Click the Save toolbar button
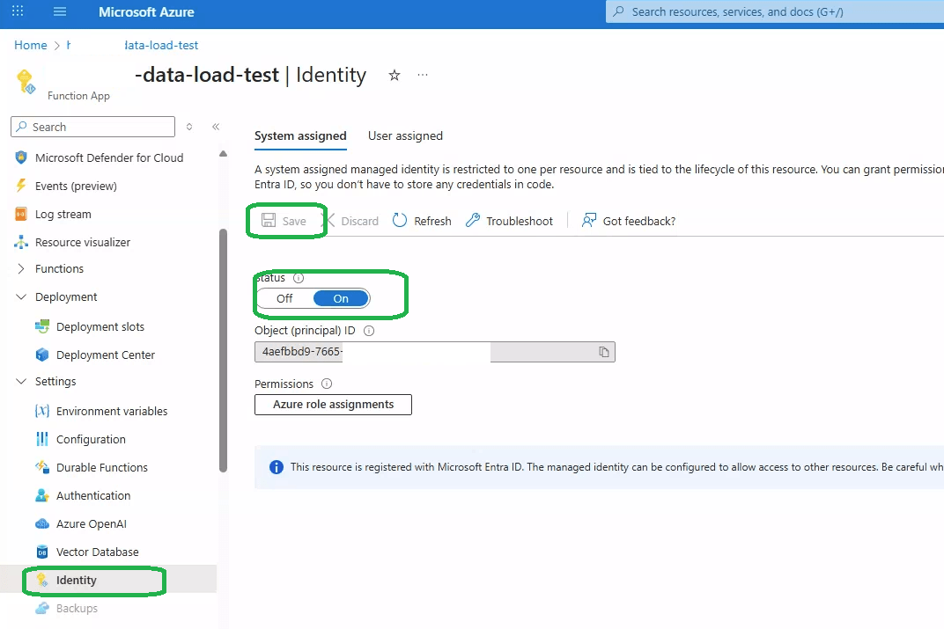944x629 pixels. 284,221
